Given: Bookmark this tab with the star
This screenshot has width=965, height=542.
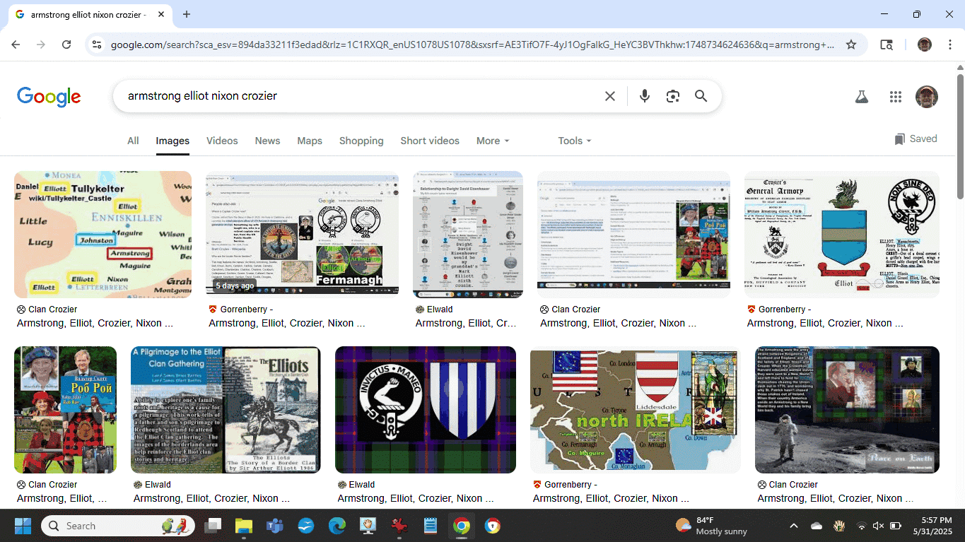Looking at the screenshot, I should point(851,45).
